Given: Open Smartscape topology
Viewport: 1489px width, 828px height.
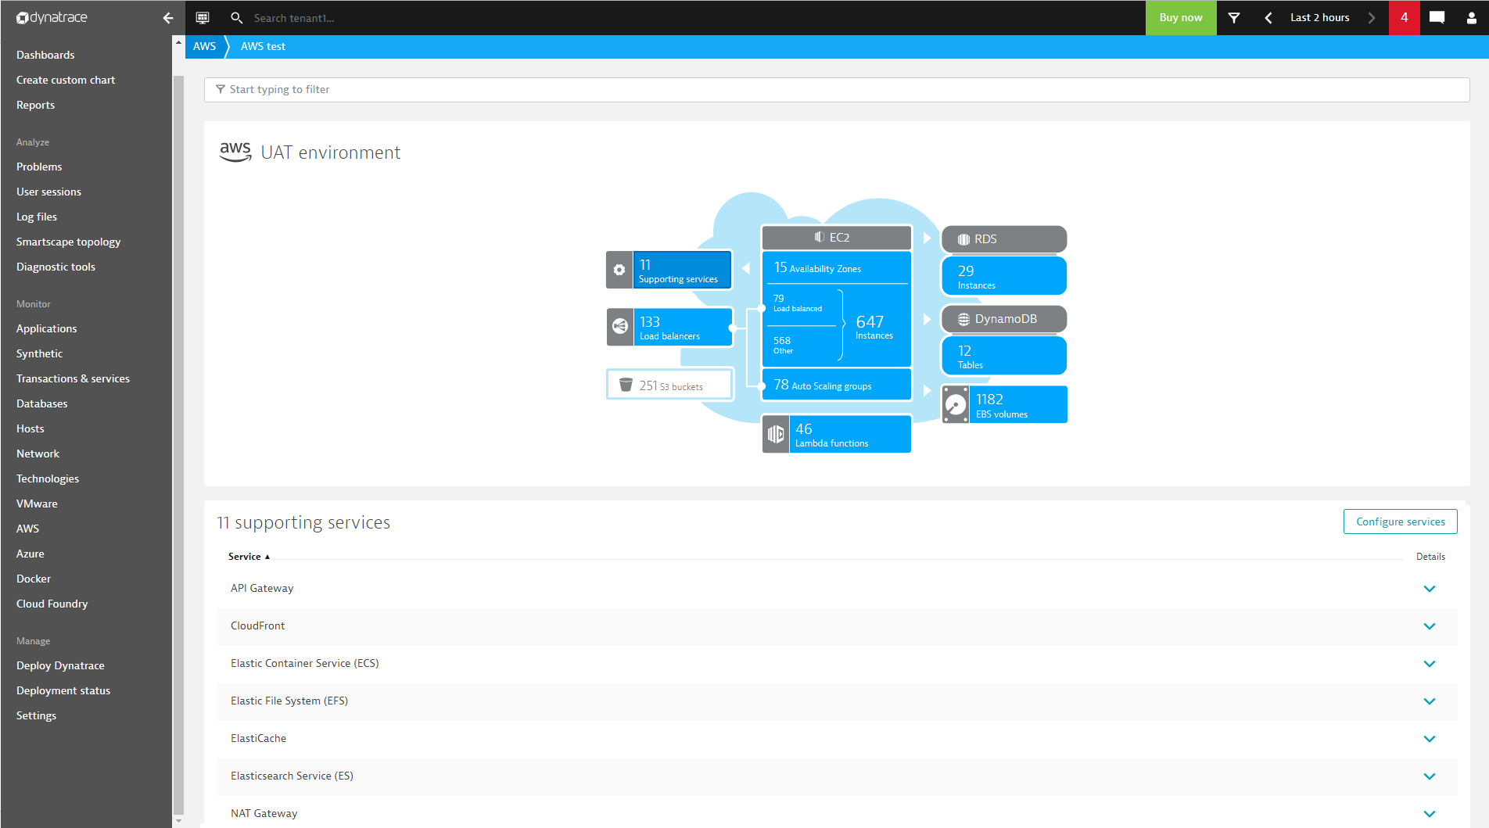Looking at the screenshot, I should tap(68, 242).
